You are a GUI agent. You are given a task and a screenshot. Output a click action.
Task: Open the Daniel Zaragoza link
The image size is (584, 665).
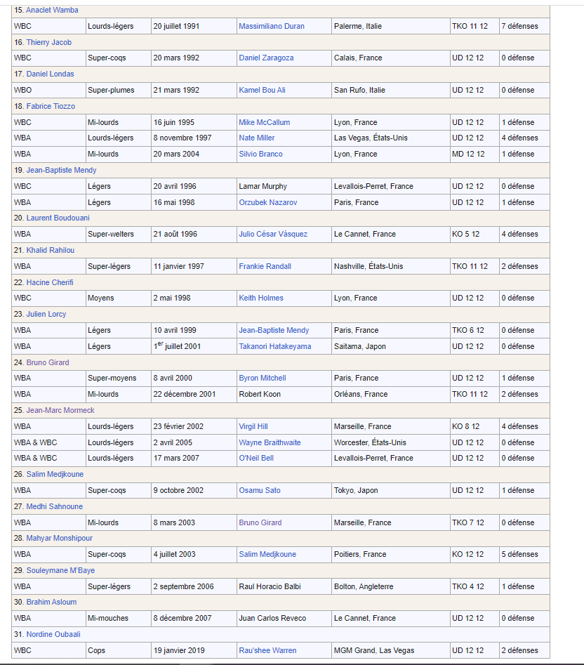coord(266,58)
